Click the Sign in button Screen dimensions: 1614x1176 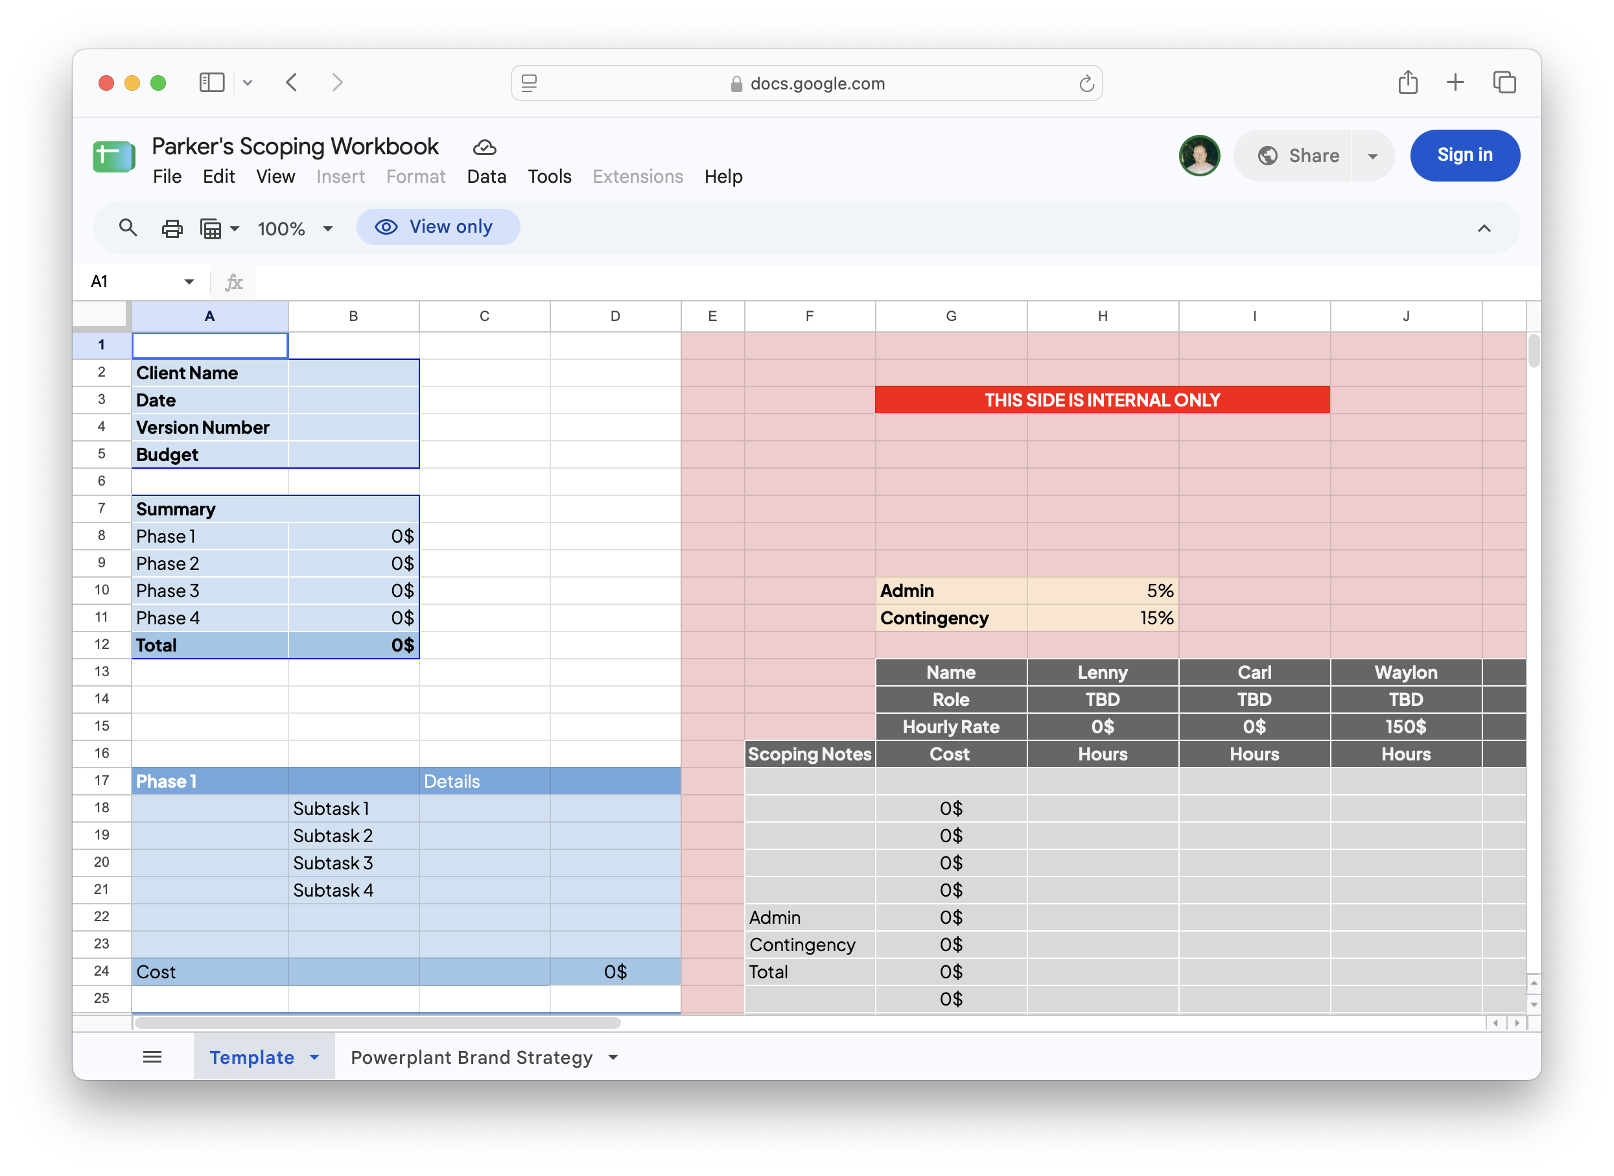[1464, 155]
